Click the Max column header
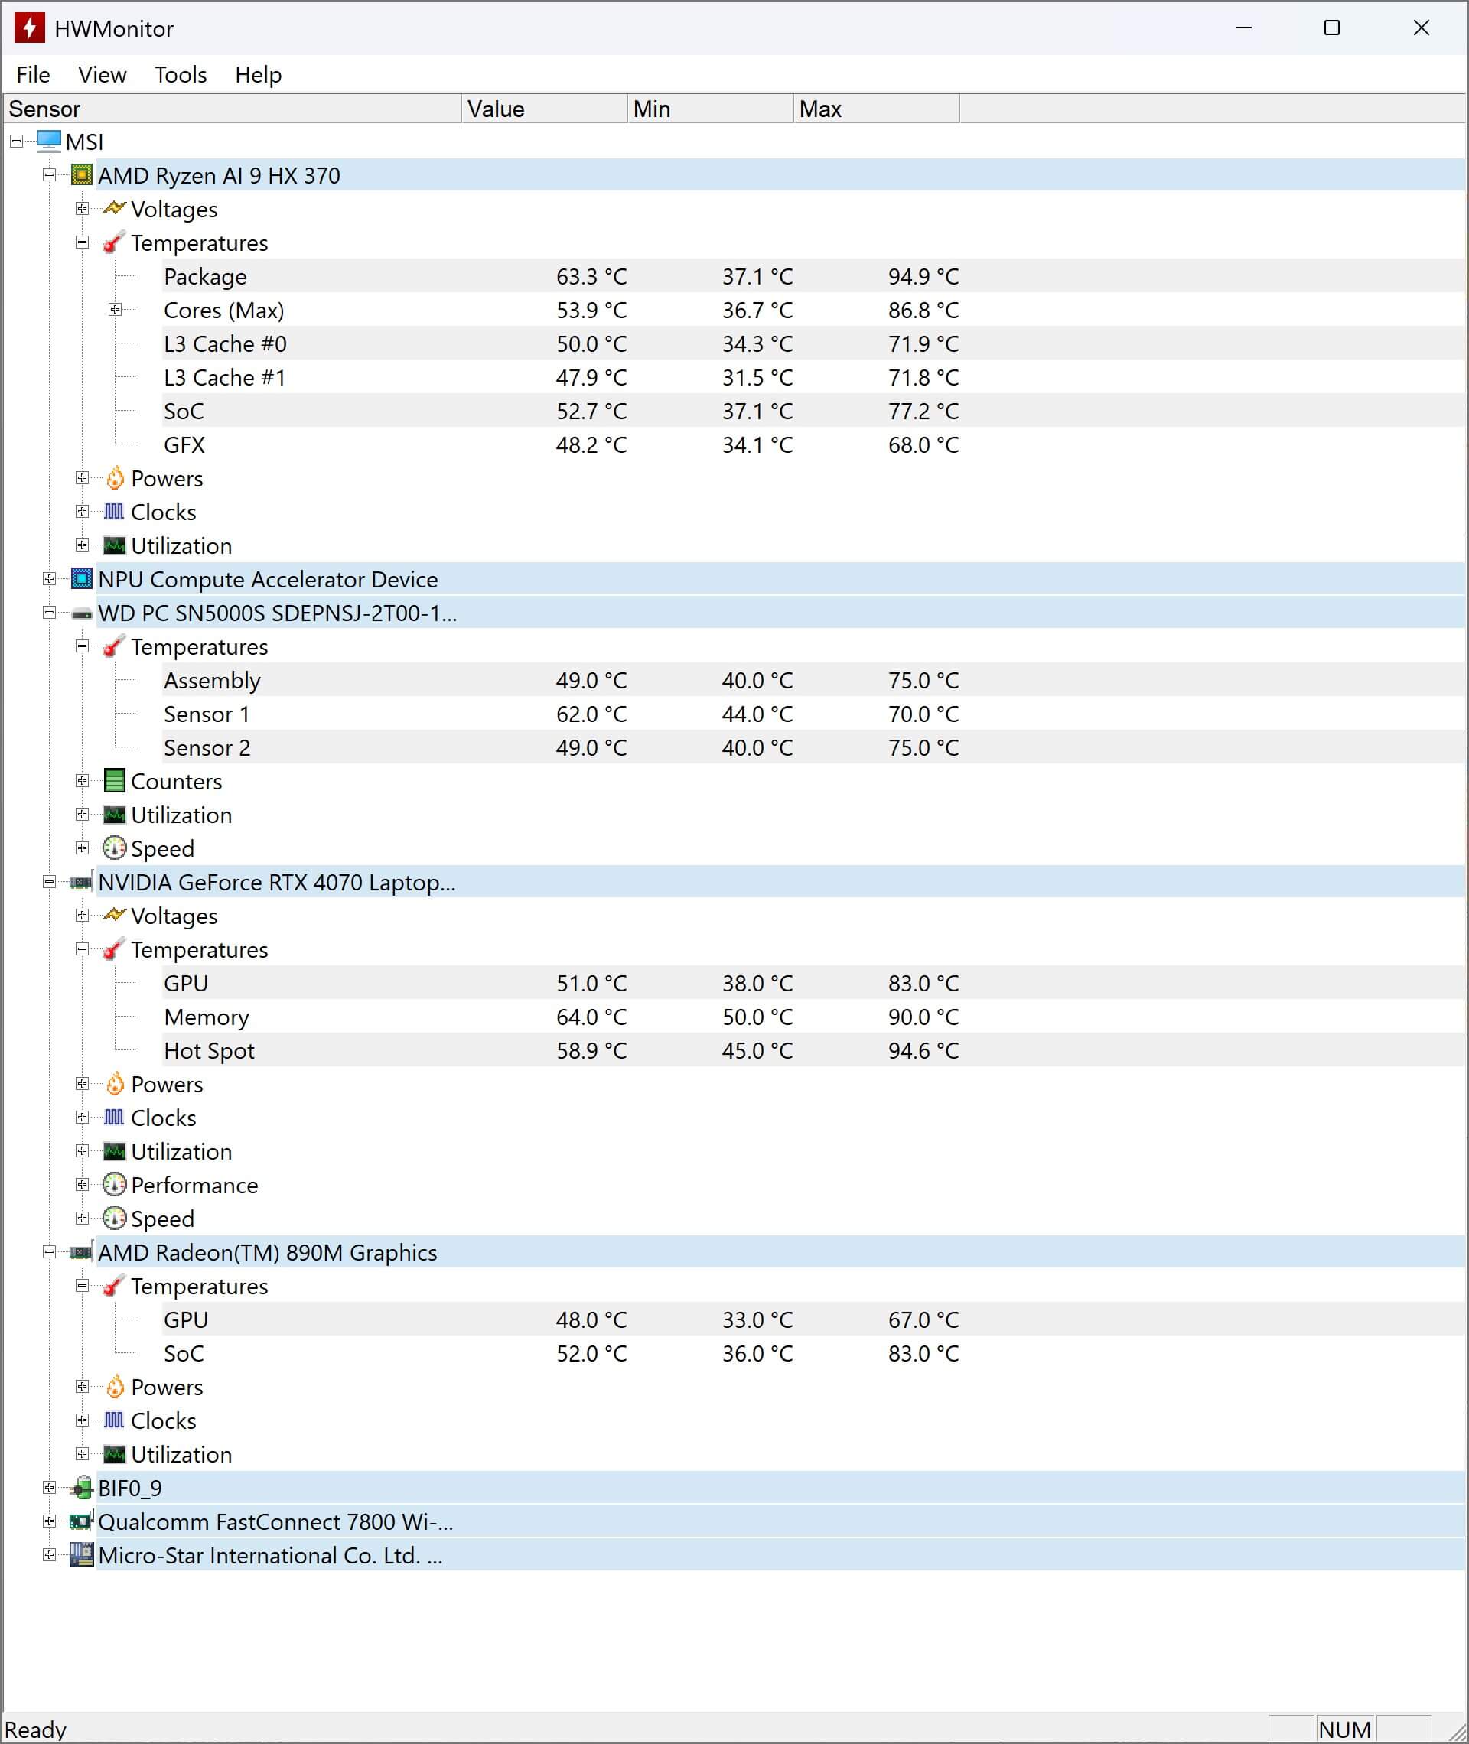This screenshot has height=1744, width=1469. (x=876, y=109)
